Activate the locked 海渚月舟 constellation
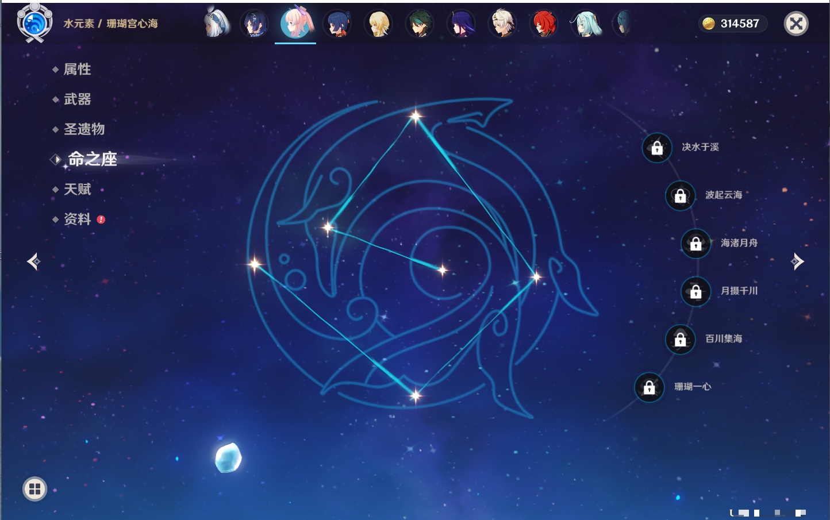Image resolution: width=830 pixels, height=520 pixels. click(695, 244)
